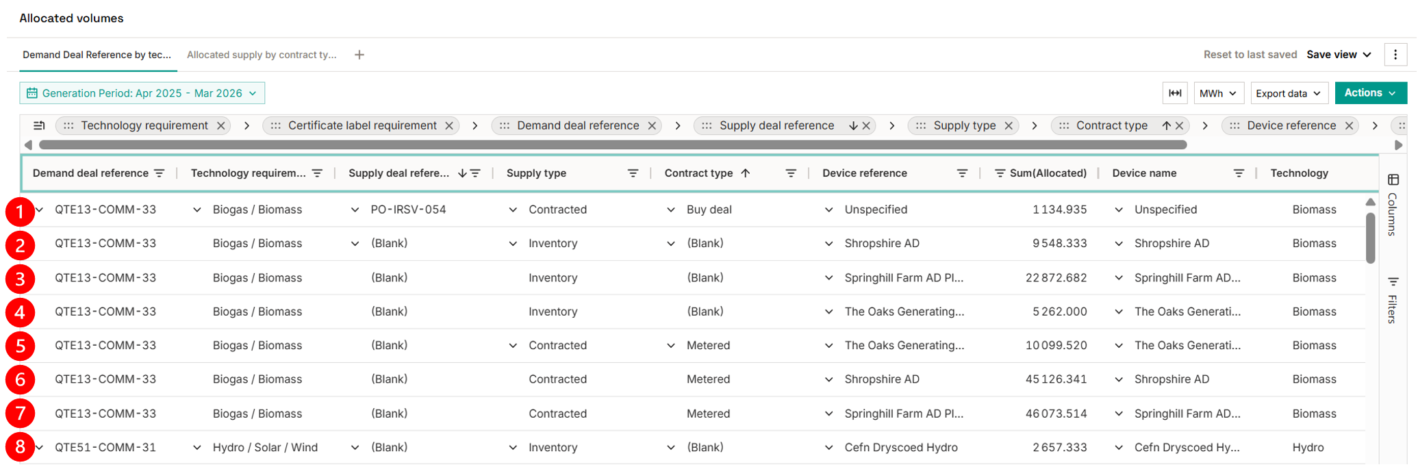1418x467 pixels.
Task: Click the grouping bar scroll left arrow
Action: 28,145
